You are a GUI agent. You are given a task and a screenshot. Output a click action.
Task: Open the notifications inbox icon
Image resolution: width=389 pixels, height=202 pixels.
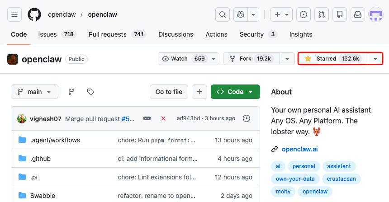[x=358, y=14]
